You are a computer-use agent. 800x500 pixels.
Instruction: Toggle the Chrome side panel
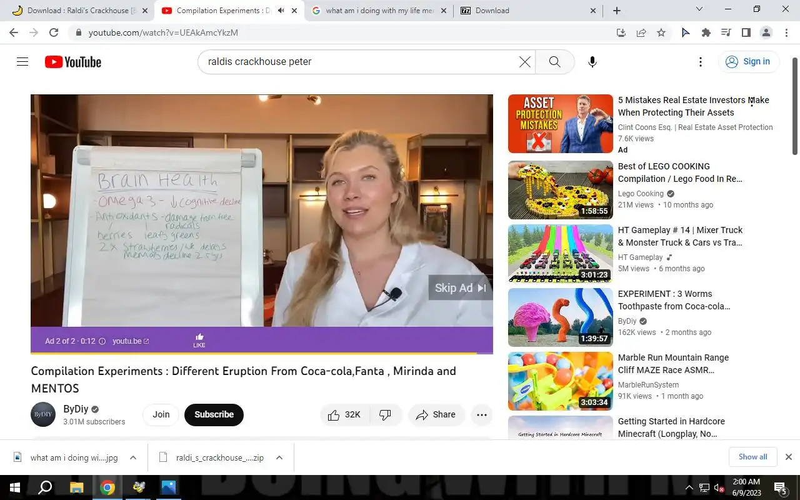746,32
